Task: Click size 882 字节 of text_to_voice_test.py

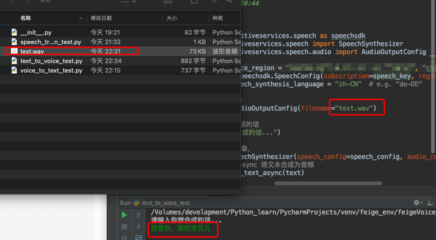Action: coord(193,61)
